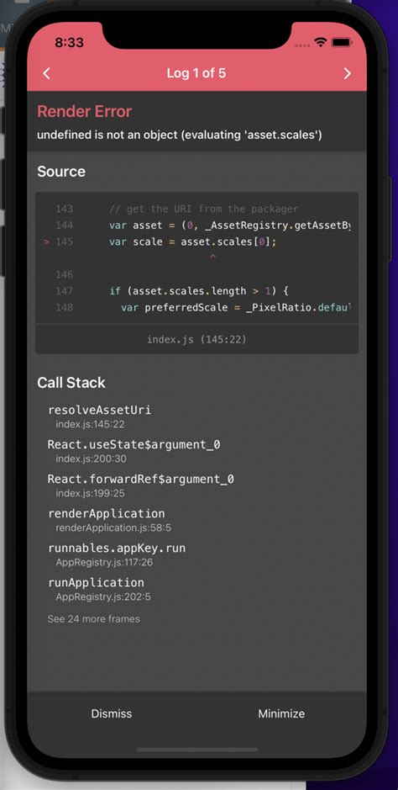398x790 pixels.
Task: Dismiss the render error
Action: [x=112, y=713]
